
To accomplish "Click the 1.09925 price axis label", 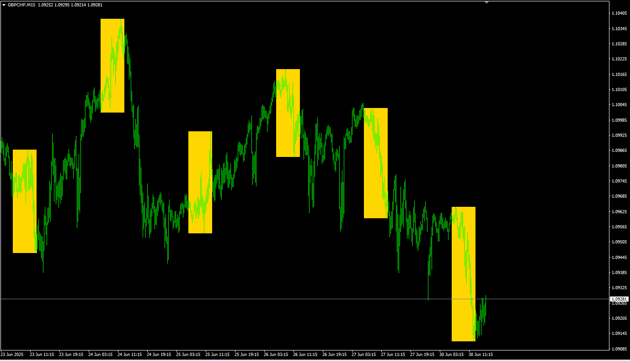I will (x=619, y=135).
